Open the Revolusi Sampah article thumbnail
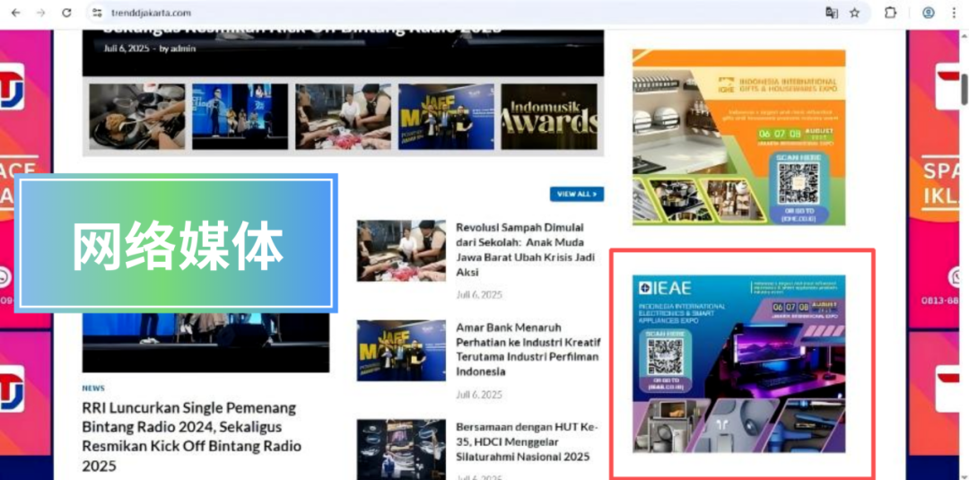Image resolution: width=969 pixels, height=480 pixels. (401, 251)
